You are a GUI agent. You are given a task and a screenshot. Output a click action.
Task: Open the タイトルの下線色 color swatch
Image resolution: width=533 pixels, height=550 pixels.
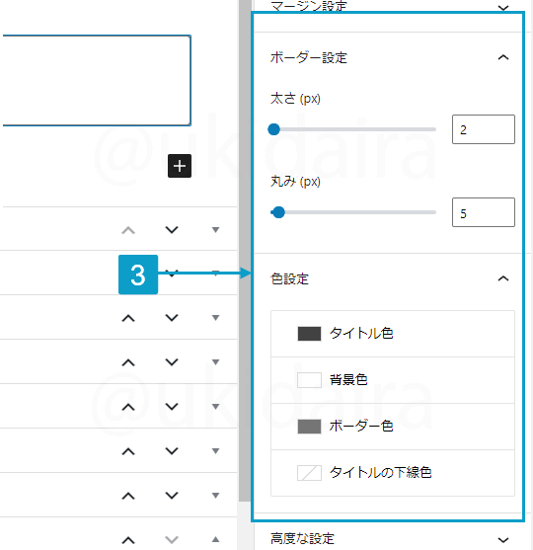point(309,472)
